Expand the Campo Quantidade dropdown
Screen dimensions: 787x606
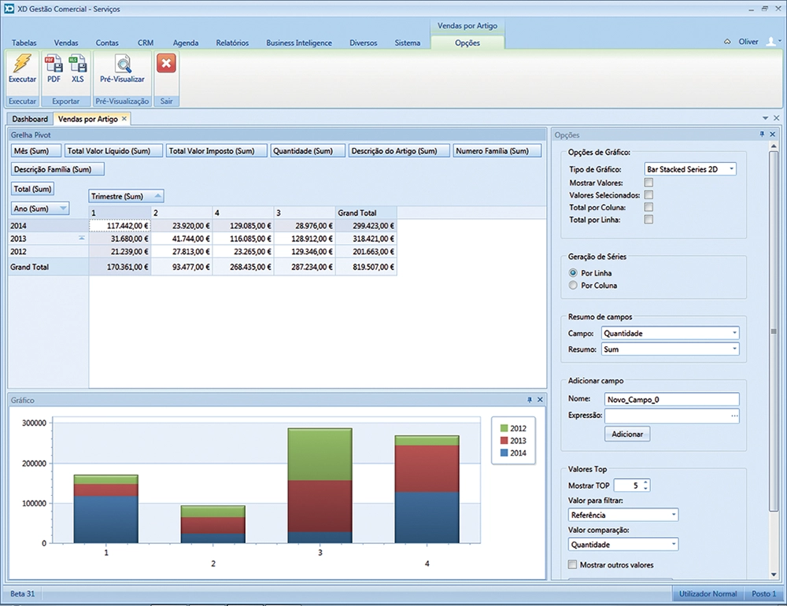click(733, 333)
